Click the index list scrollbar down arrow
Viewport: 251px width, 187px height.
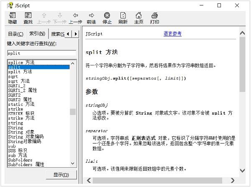[73, 164]
